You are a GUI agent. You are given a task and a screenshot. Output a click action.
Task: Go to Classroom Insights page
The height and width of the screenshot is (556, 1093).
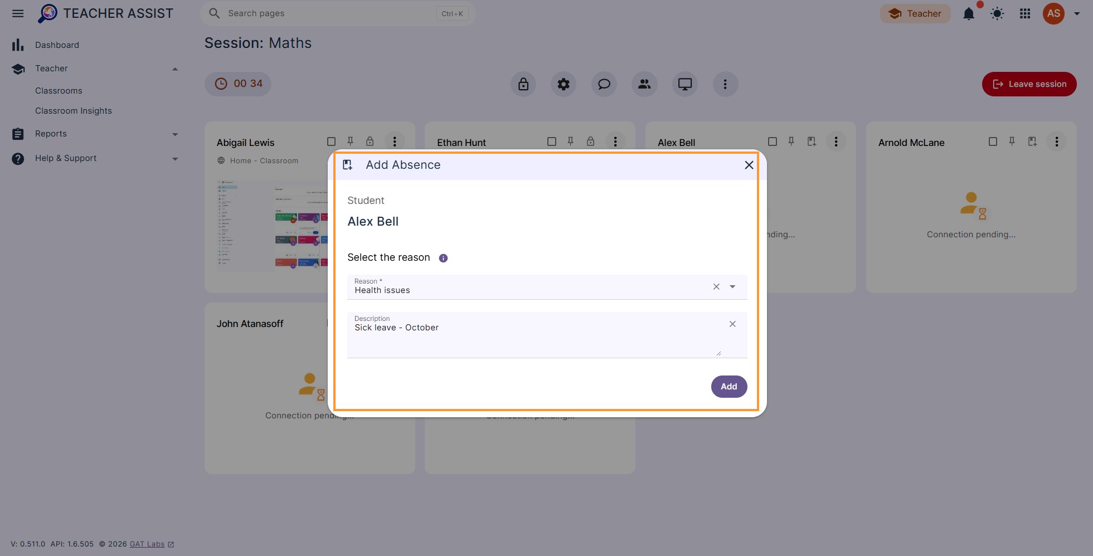coord(74,111)
